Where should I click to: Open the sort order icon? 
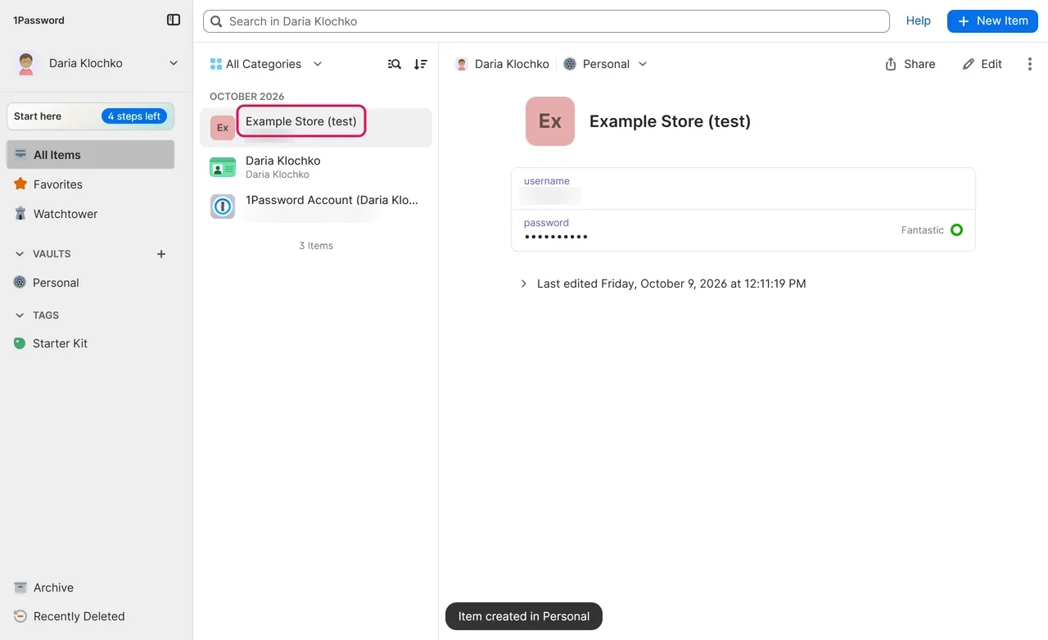tap(420, 64)
